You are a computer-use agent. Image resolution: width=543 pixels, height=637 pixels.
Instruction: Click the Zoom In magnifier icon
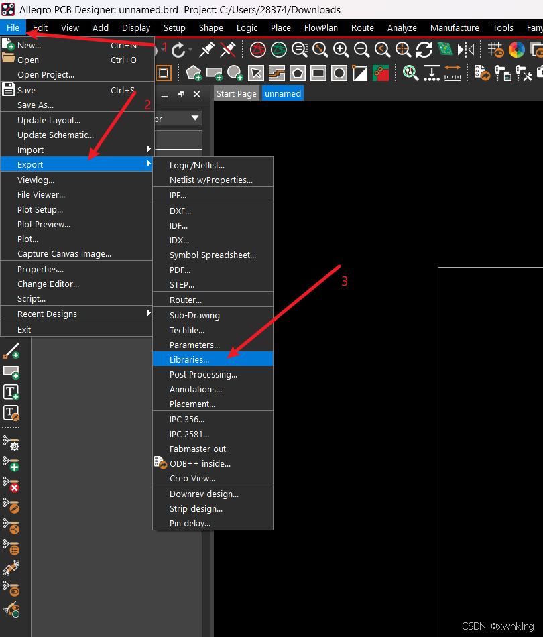pyautogui.click(x=341, y=50)
